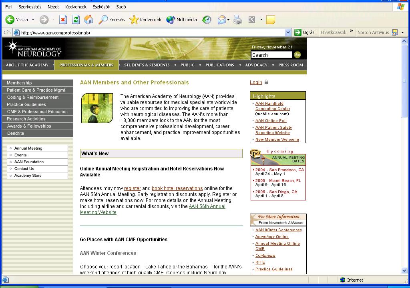410x288 pixels.
Task: Open the Annual Meeting sidebar link
Action: [37, 148]
